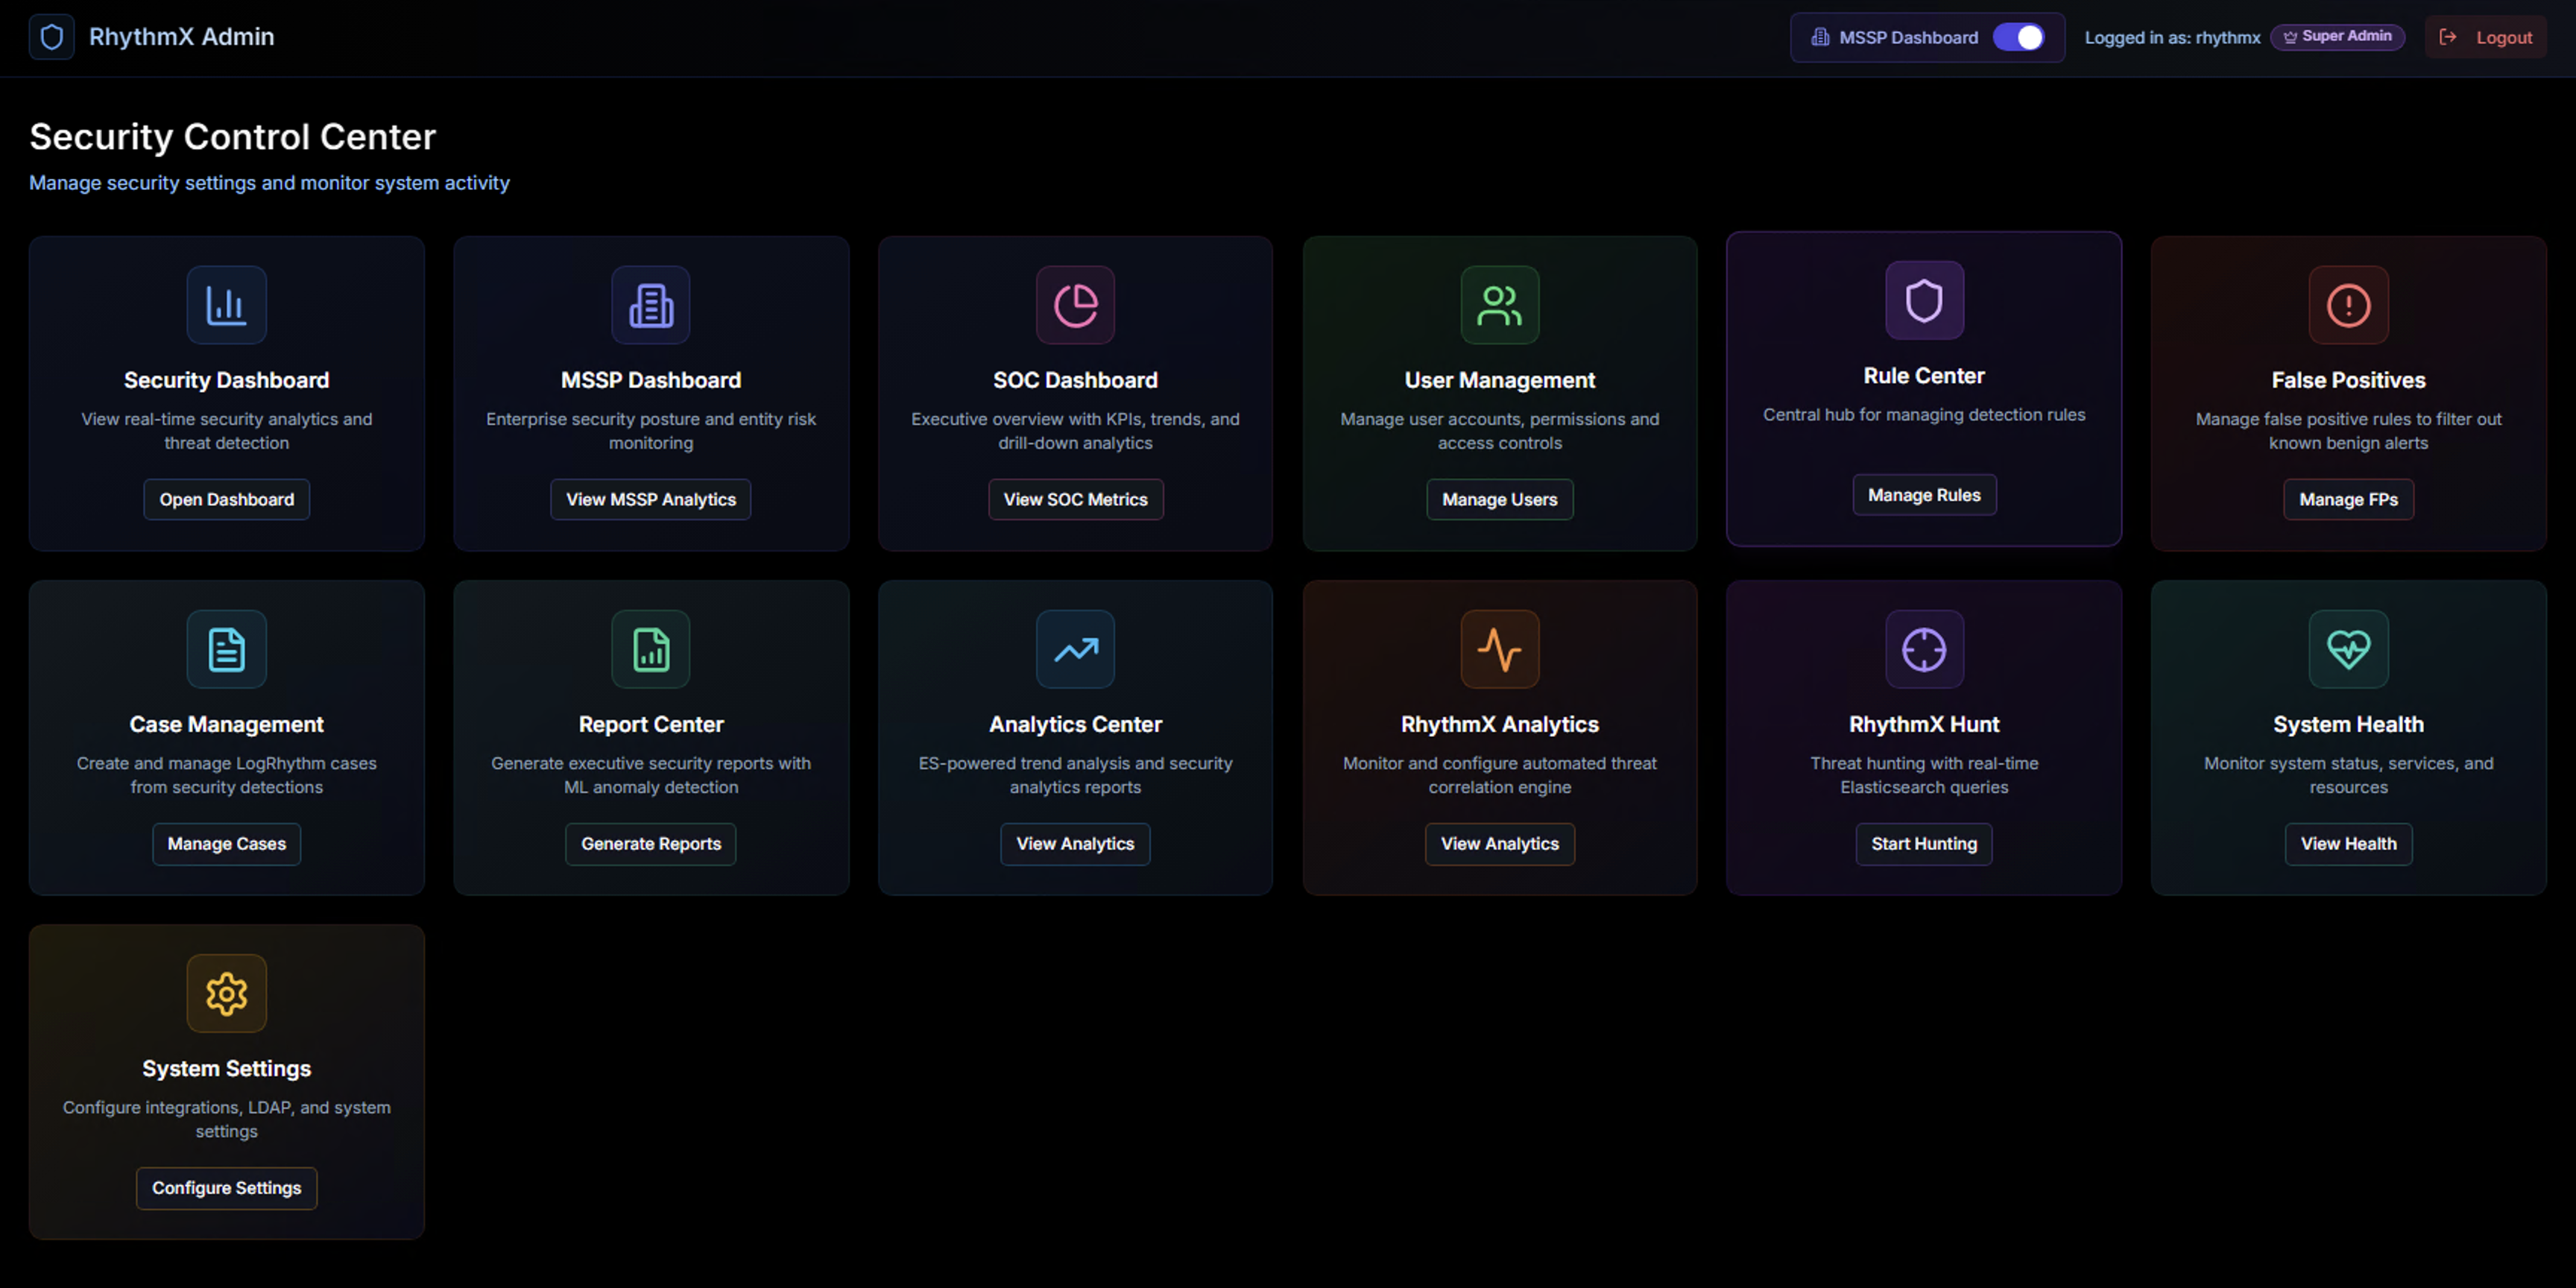Click Start Hunting button

point(1923,843)
